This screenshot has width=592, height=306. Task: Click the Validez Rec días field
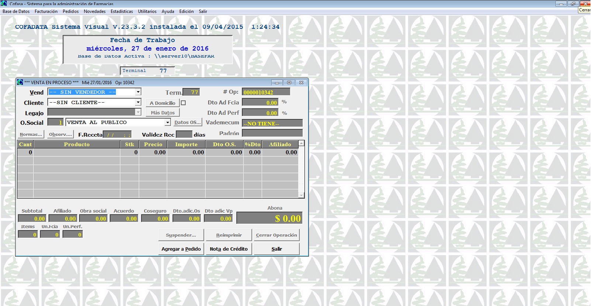(x=184, y=134)
